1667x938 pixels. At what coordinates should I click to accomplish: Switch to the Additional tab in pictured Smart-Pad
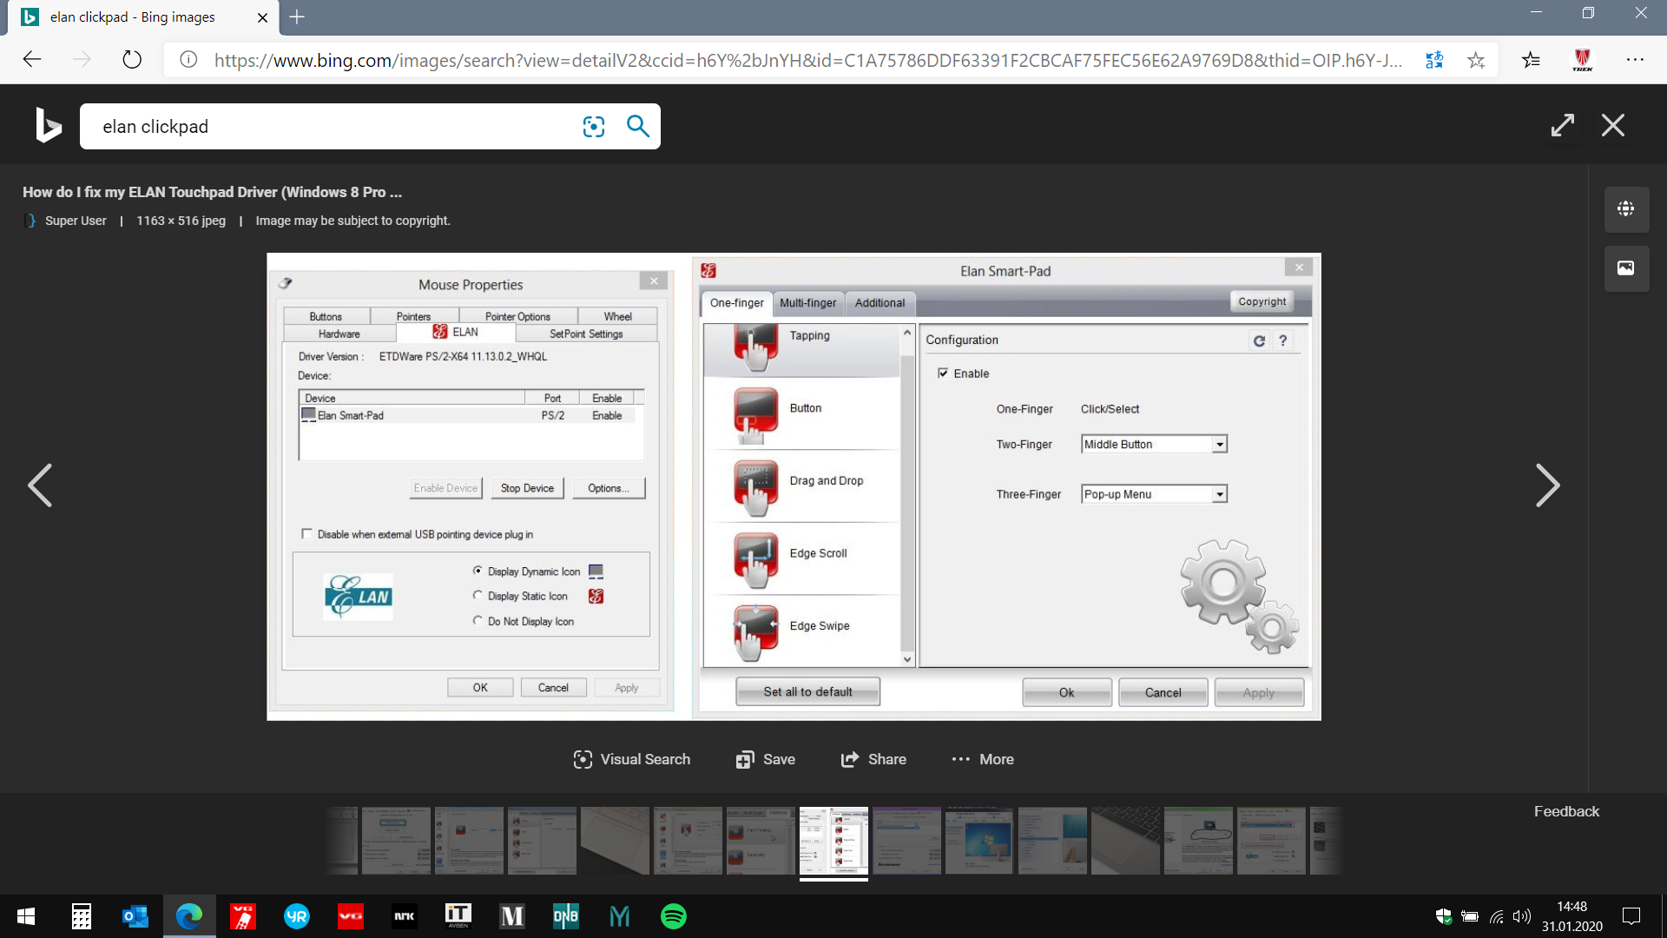(x=880, y=303)
